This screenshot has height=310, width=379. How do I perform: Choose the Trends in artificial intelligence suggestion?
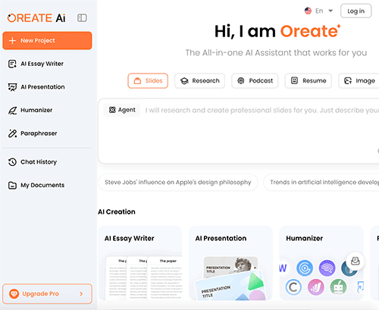321,182
